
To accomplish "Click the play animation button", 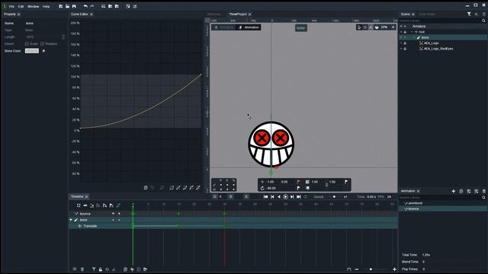I will tap(285, 196).
